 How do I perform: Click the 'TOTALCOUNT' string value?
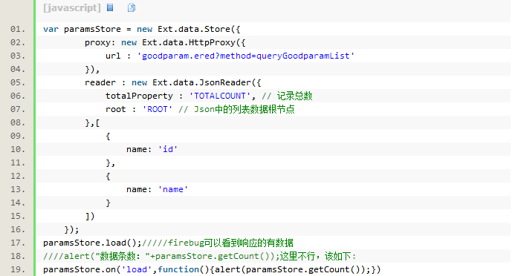click(x=219, y=96)
